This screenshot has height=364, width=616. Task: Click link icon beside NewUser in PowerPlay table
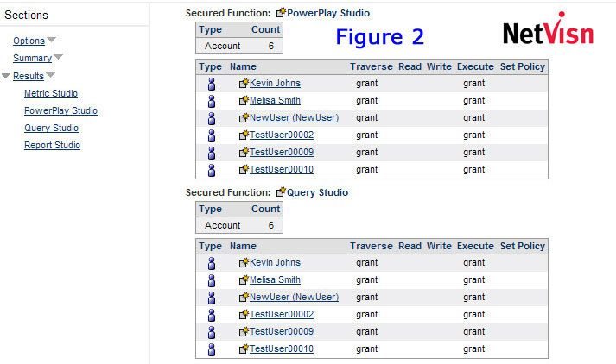pos(244,117)
